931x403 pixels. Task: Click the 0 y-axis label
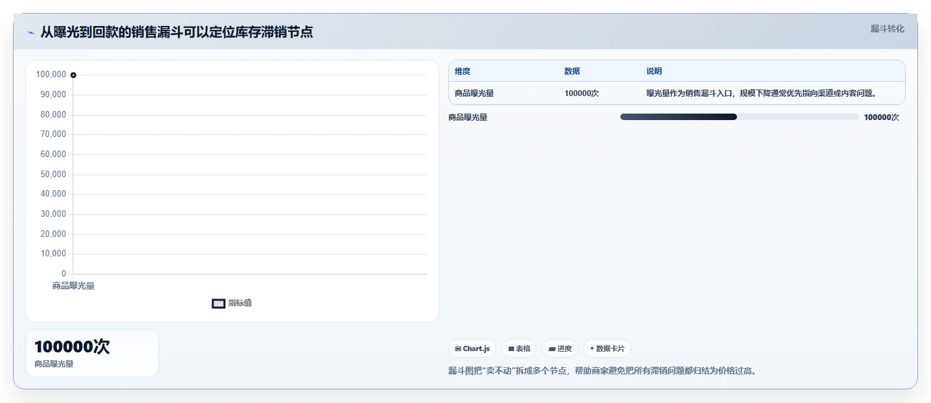64,274
